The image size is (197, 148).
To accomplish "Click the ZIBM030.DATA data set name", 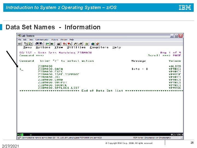I will tap(50, 69).
